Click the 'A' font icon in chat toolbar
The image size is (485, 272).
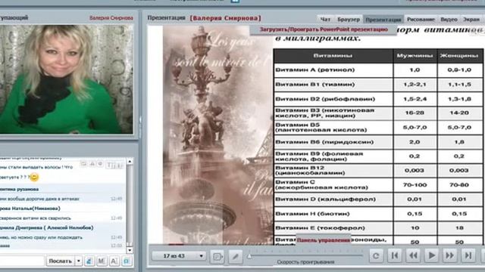pos(114,261)
